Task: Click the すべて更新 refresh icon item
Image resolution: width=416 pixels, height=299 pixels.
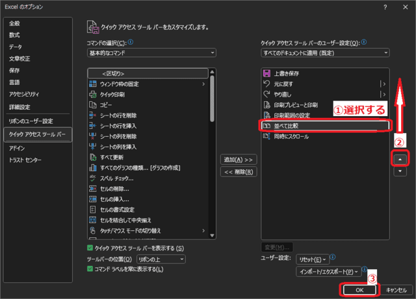Action: tap(92, 158)
